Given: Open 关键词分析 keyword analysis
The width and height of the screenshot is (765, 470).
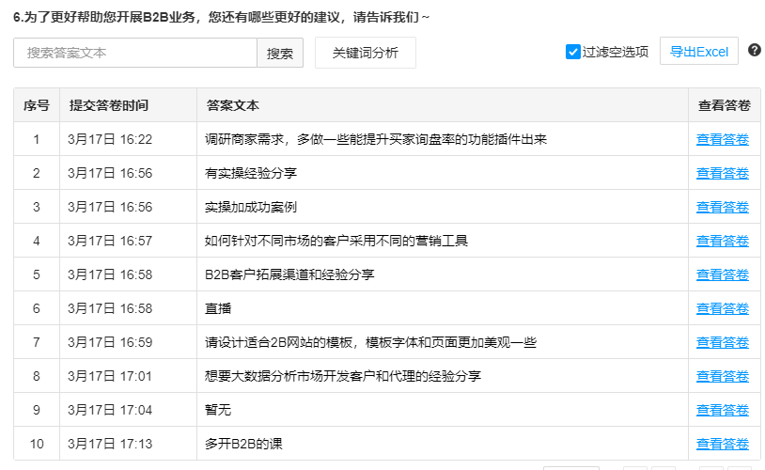Looking at the screenshot, I should click(x=366, y=53).
